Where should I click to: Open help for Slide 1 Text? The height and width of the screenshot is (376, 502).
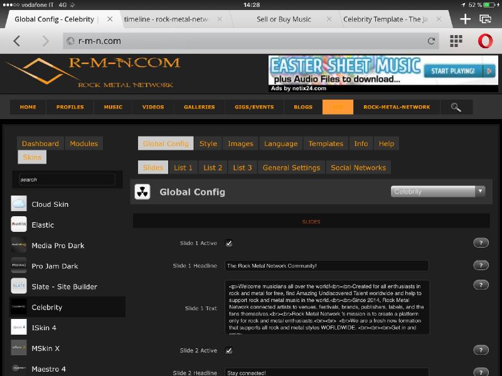pos(481,285)
